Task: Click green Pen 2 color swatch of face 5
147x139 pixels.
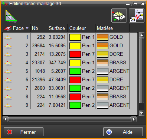Action: pyautogui.click(x=75, y=71)
